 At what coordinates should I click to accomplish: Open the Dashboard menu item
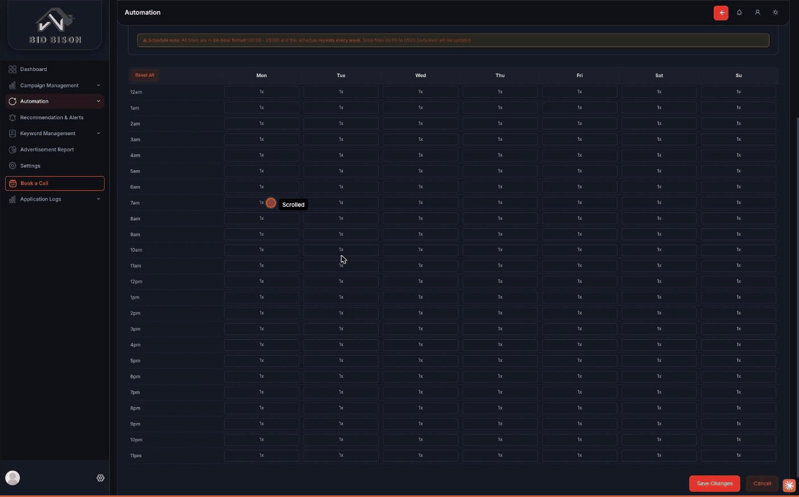tap(55, 69)
